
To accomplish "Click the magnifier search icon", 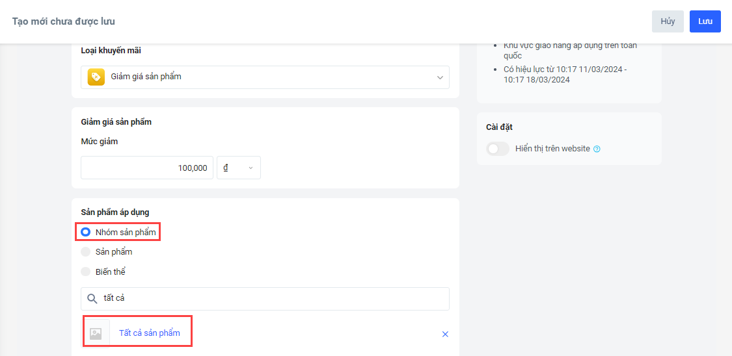I will 92,299.
